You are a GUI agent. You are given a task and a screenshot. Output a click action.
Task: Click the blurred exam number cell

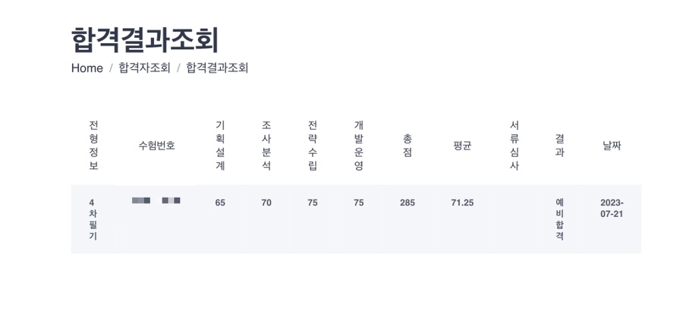156,200
